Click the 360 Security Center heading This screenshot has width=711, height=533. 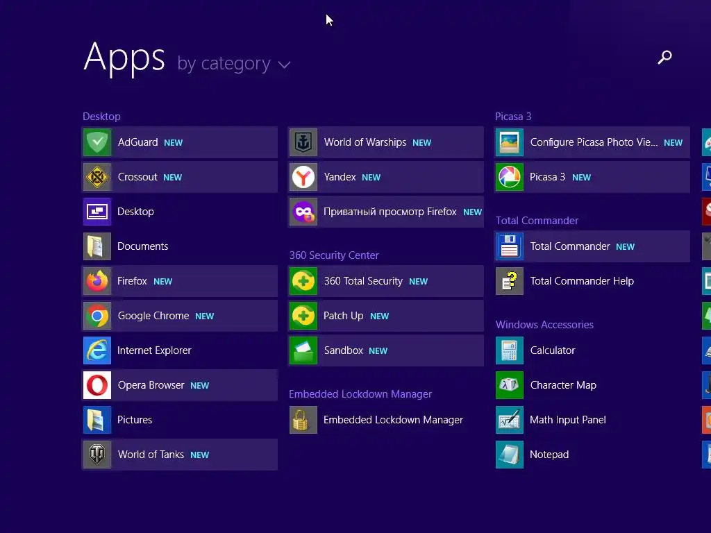334,255
